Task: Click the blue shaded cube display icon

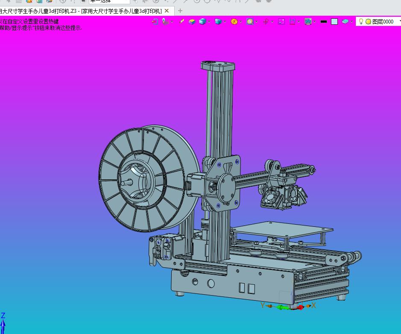Action: tap(202, 21)
